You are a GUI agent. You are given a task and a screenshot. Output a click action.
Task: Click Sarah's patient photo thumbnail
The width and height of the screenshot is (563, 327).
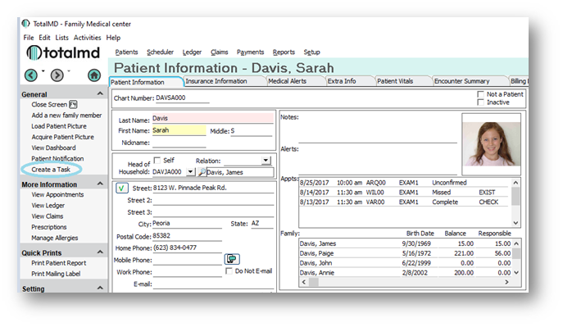coord(491,144)
